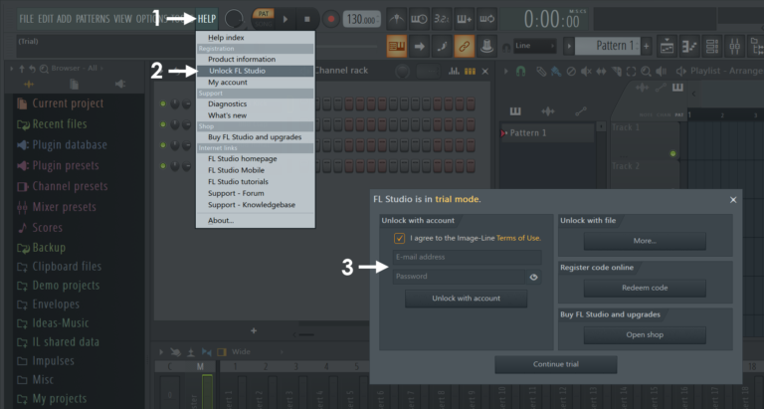Image resolution: width=764 pixels, height=409 pixels.
Task: Toggle the 3.2.1 countdown before recording
Action: tap(442, 19)
